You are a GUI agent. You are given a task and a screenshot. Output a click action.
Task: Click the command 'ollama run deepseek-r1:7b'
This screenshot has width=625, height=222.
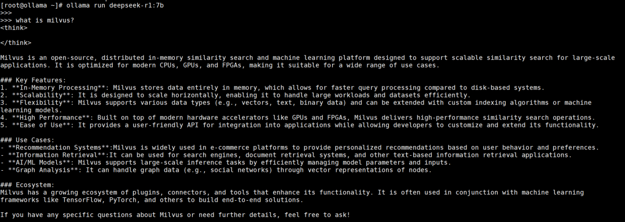click(115, 6)
